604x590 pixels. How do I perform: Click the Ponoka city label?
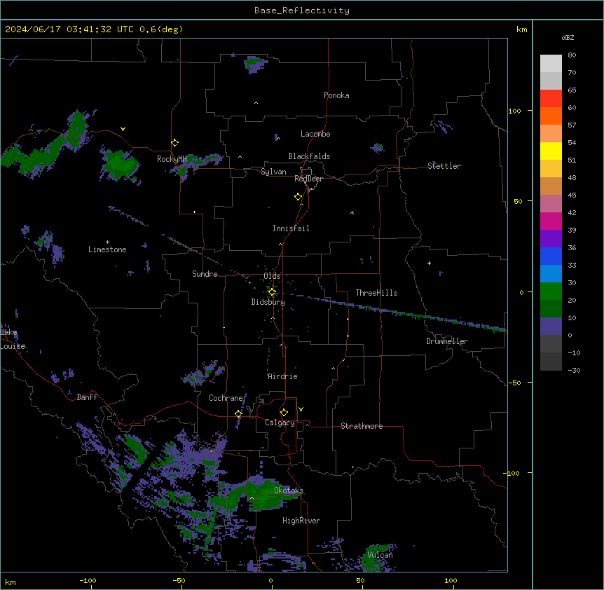point(336,95)
